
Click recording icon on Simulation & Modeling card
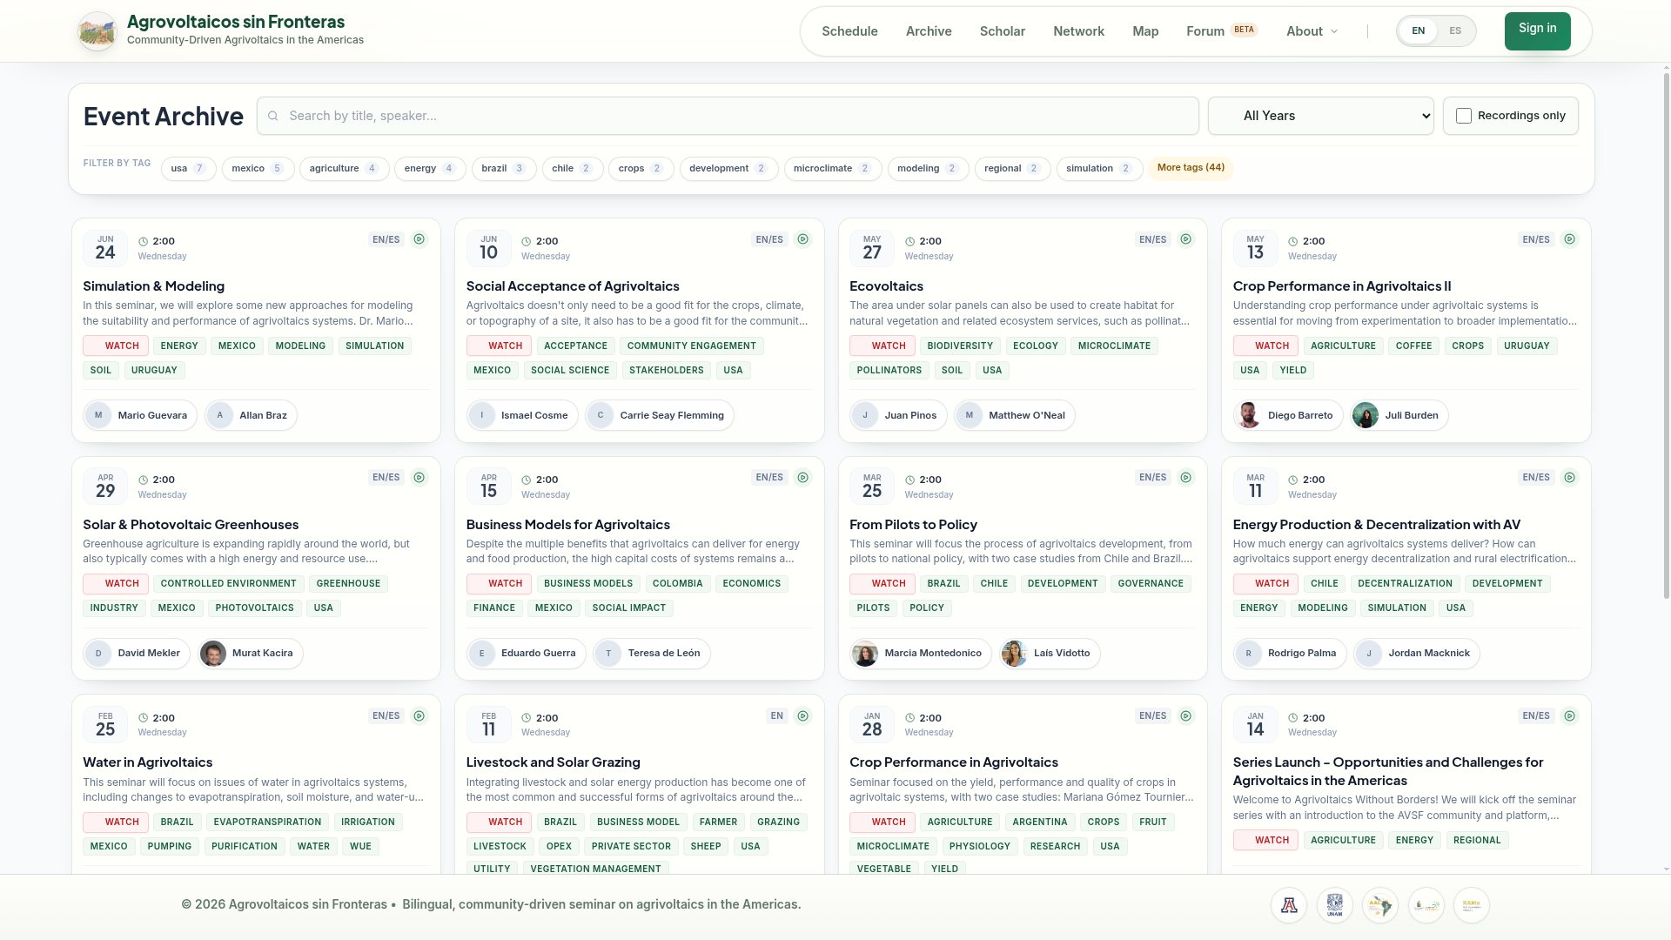pos(419,239)
